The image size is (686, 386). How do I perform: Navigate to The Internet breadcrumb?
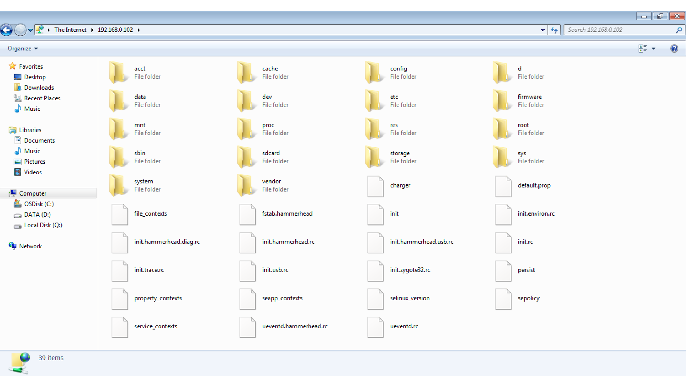click(x=70, y=30)
